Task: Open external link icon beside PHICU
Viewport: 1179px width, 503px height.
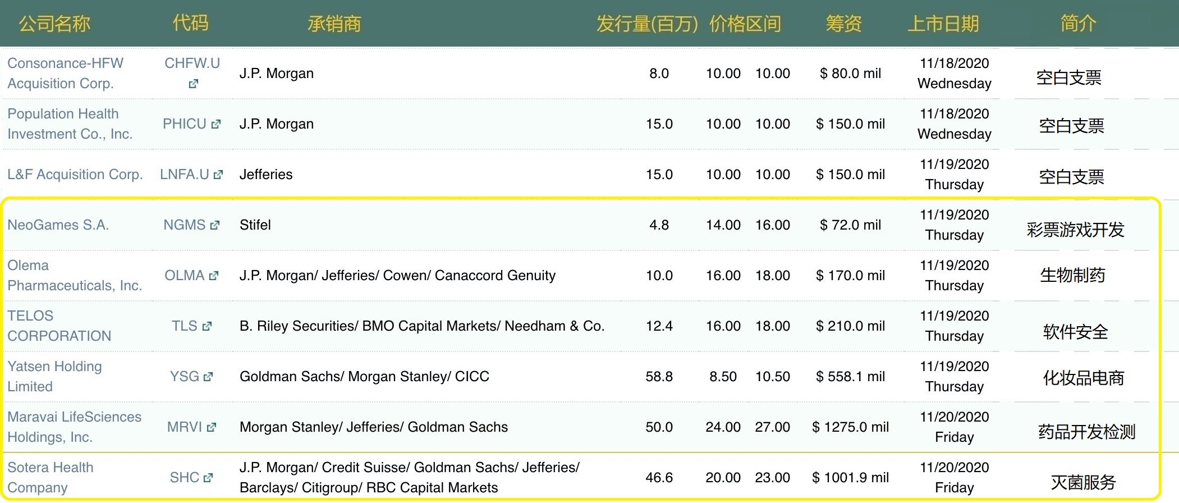Action: [x=216, y=124]
